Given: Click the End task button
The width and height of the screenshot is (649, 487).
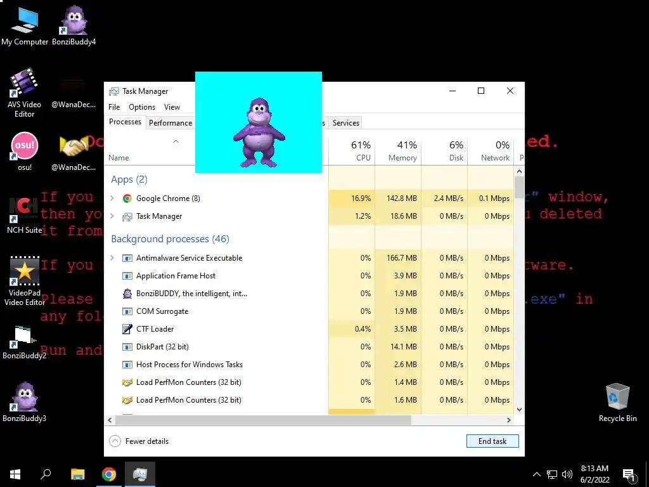Looking at the screenshot, I should (x=492, y=441).
